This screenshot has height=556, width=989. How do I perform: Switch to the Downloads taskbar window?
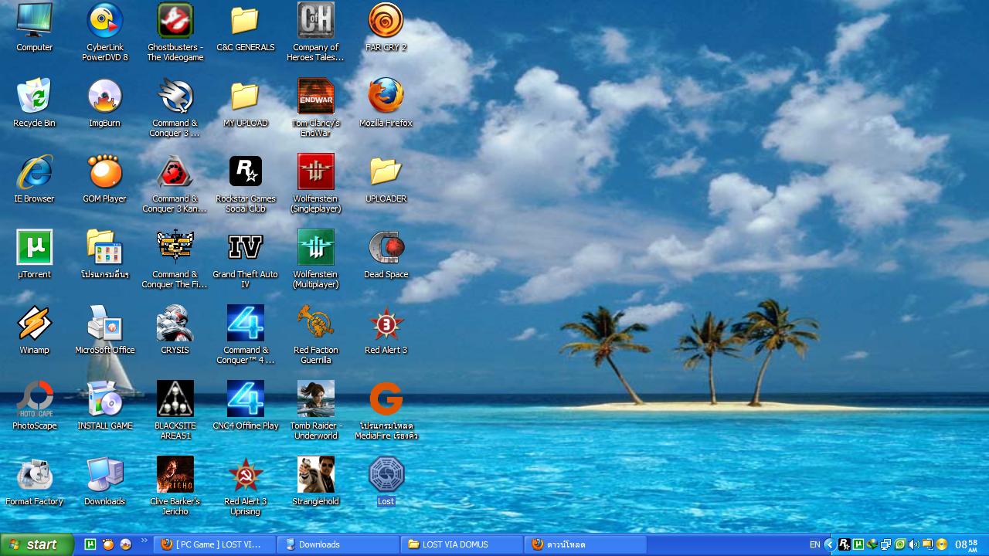338,544
